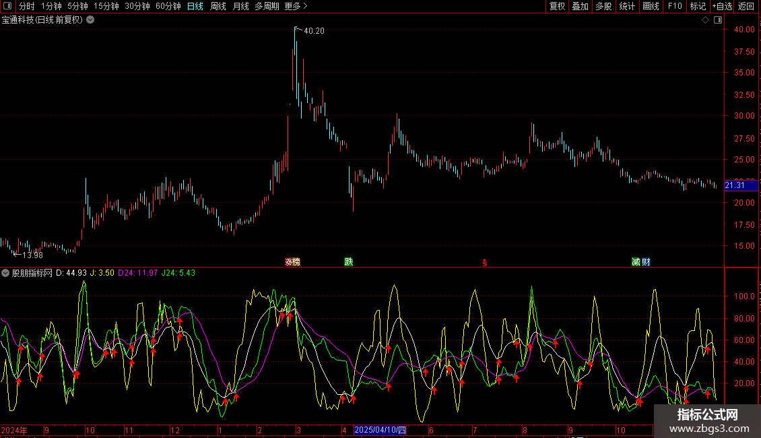Click the 2025/04/10/四 date label
The height and width of the screenshot is (438, 761).
(380, 430)
